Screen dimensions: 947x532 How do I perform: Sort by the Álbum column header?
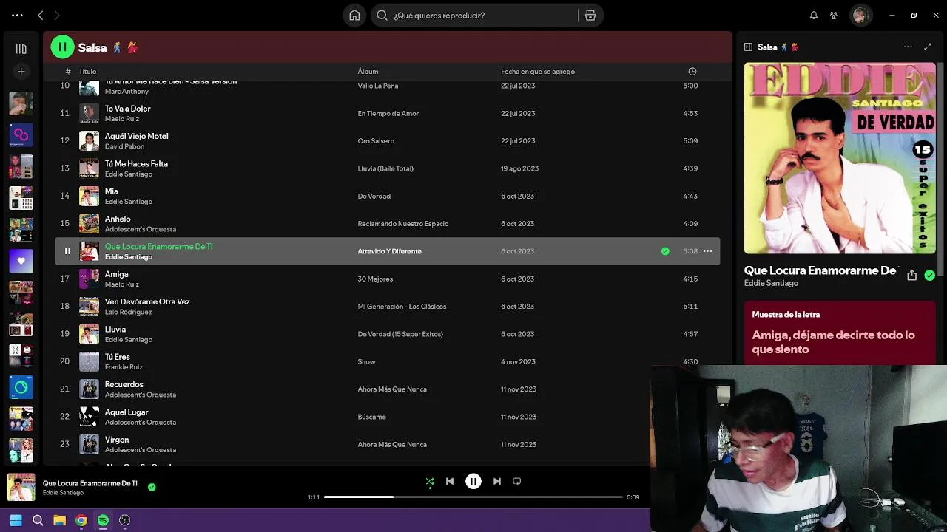tap(368, 72)
